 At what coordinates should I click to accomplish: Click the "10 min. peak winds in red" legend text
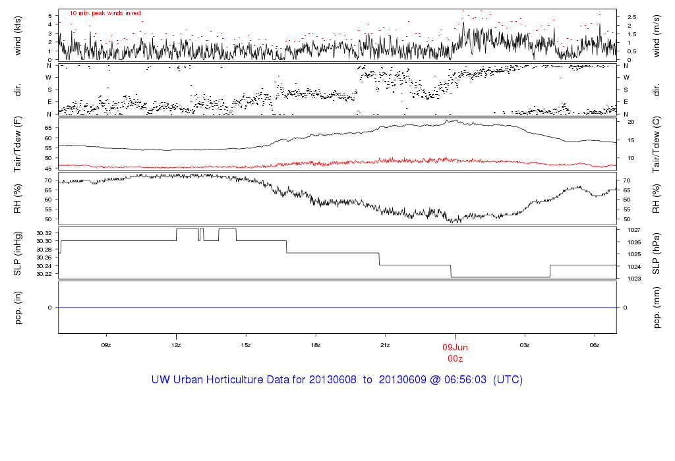[105, 13]
